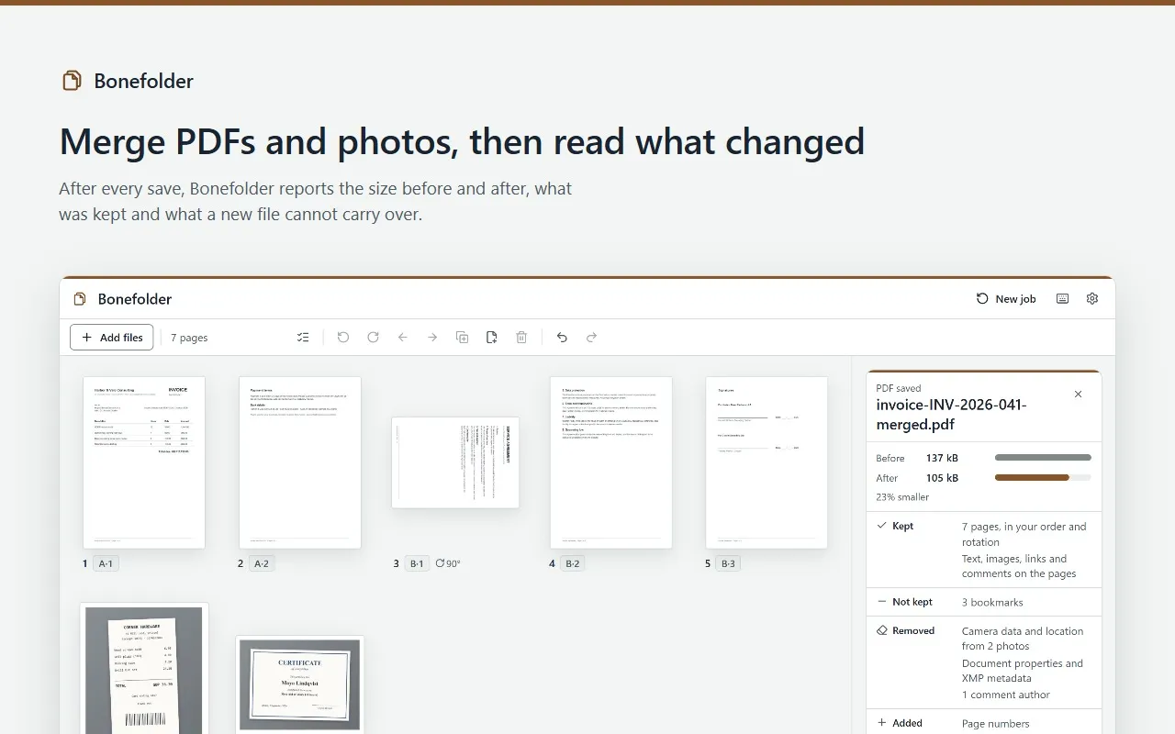Image resolution: width=1175 pixels, height=734 pixels.
Task: Select the page 4 thumbnail B-2
Action: [x=611, y=462]
